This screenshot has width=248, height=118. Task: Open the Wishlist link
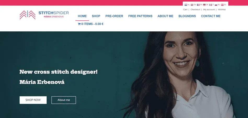pos(222,9)
